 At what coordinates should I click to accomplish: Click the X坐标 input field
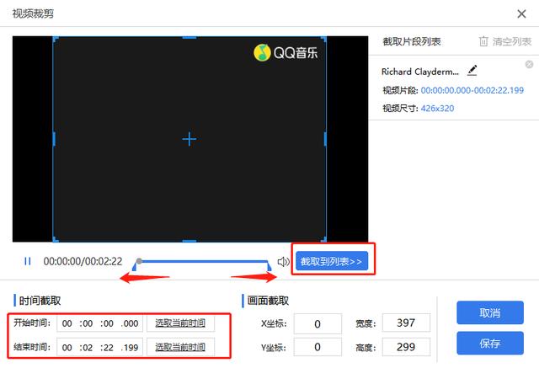[x=318, y=323]
